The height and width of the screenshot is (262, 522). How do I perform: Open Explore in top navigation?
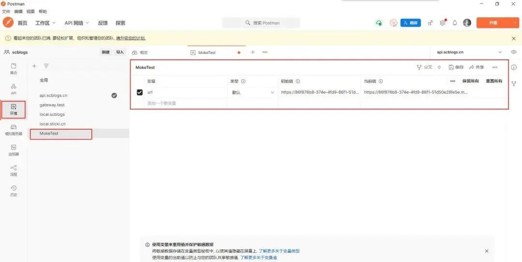point(120,23)
